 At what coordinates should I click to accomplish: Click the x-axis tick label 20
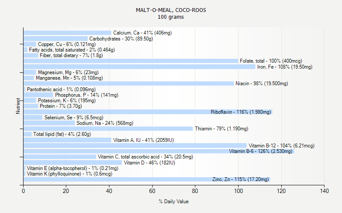pos(66,191)
